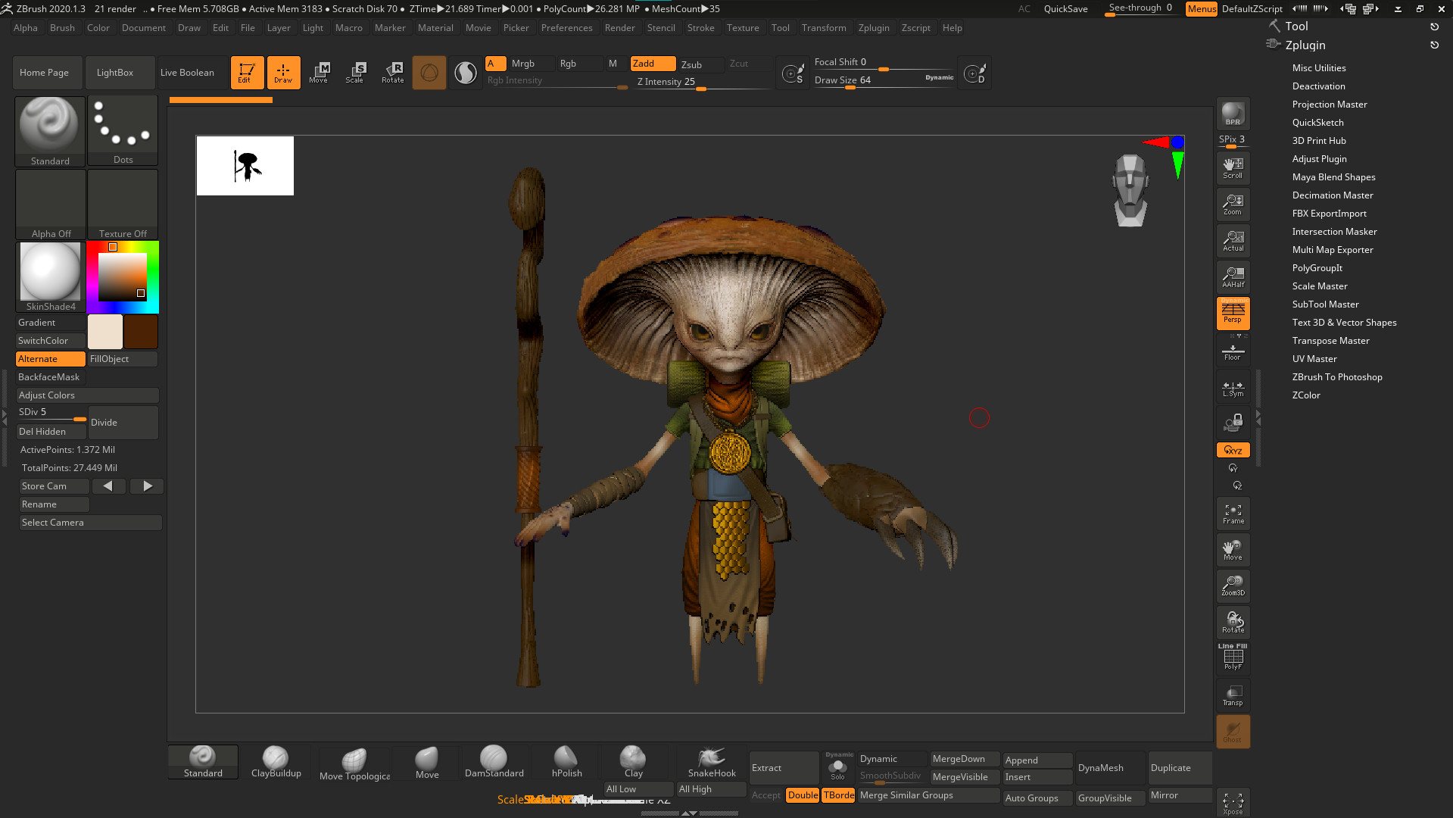Select the ClayBuildup brush icon

pos(276,757)
